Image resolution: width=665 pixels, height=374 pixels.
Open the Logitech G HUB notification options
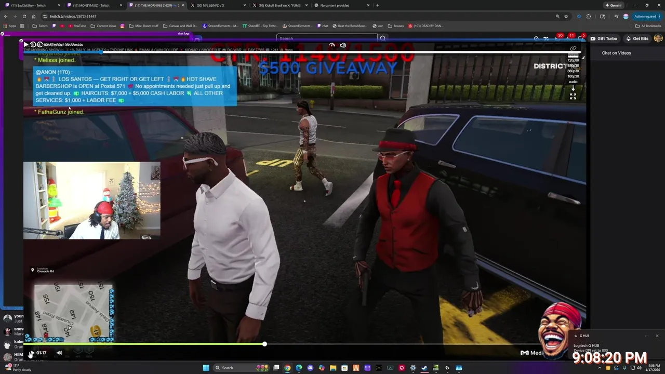pyautogui.click(x=647, y=336)
